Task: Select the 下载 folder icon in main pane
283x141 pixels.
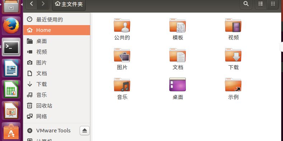Action: pos(233,55)
